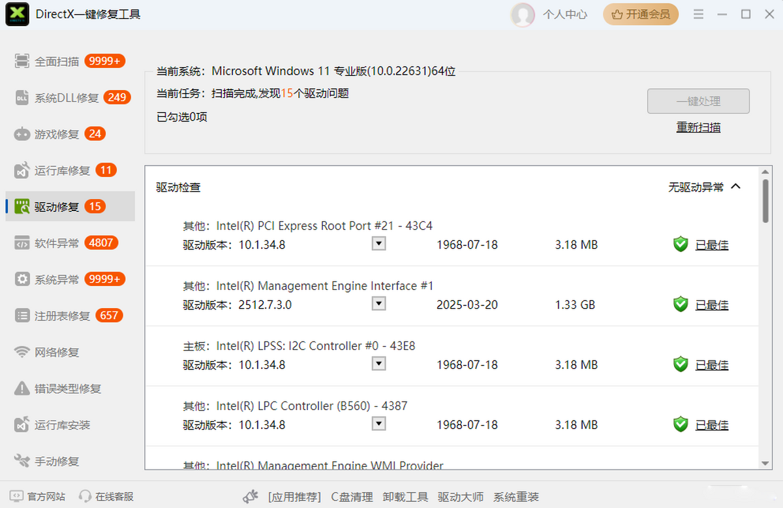Click the 运行库安装 sidebar icon

point(22,425)
